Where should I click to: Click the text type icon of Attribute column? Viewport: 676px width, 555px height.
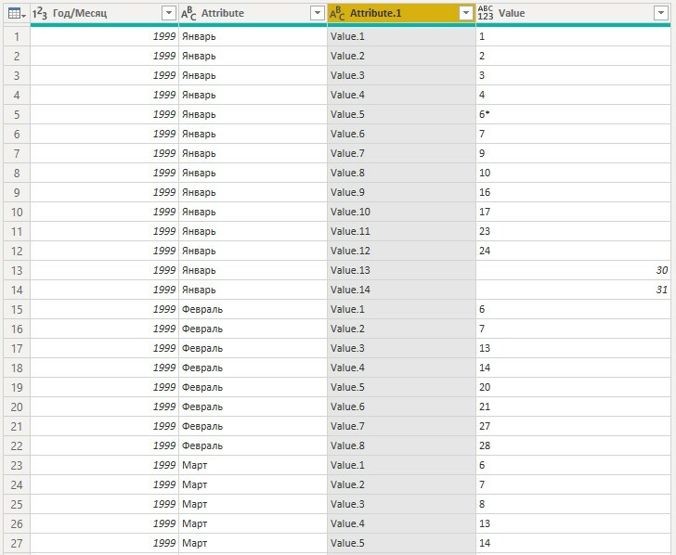[188, 13]
